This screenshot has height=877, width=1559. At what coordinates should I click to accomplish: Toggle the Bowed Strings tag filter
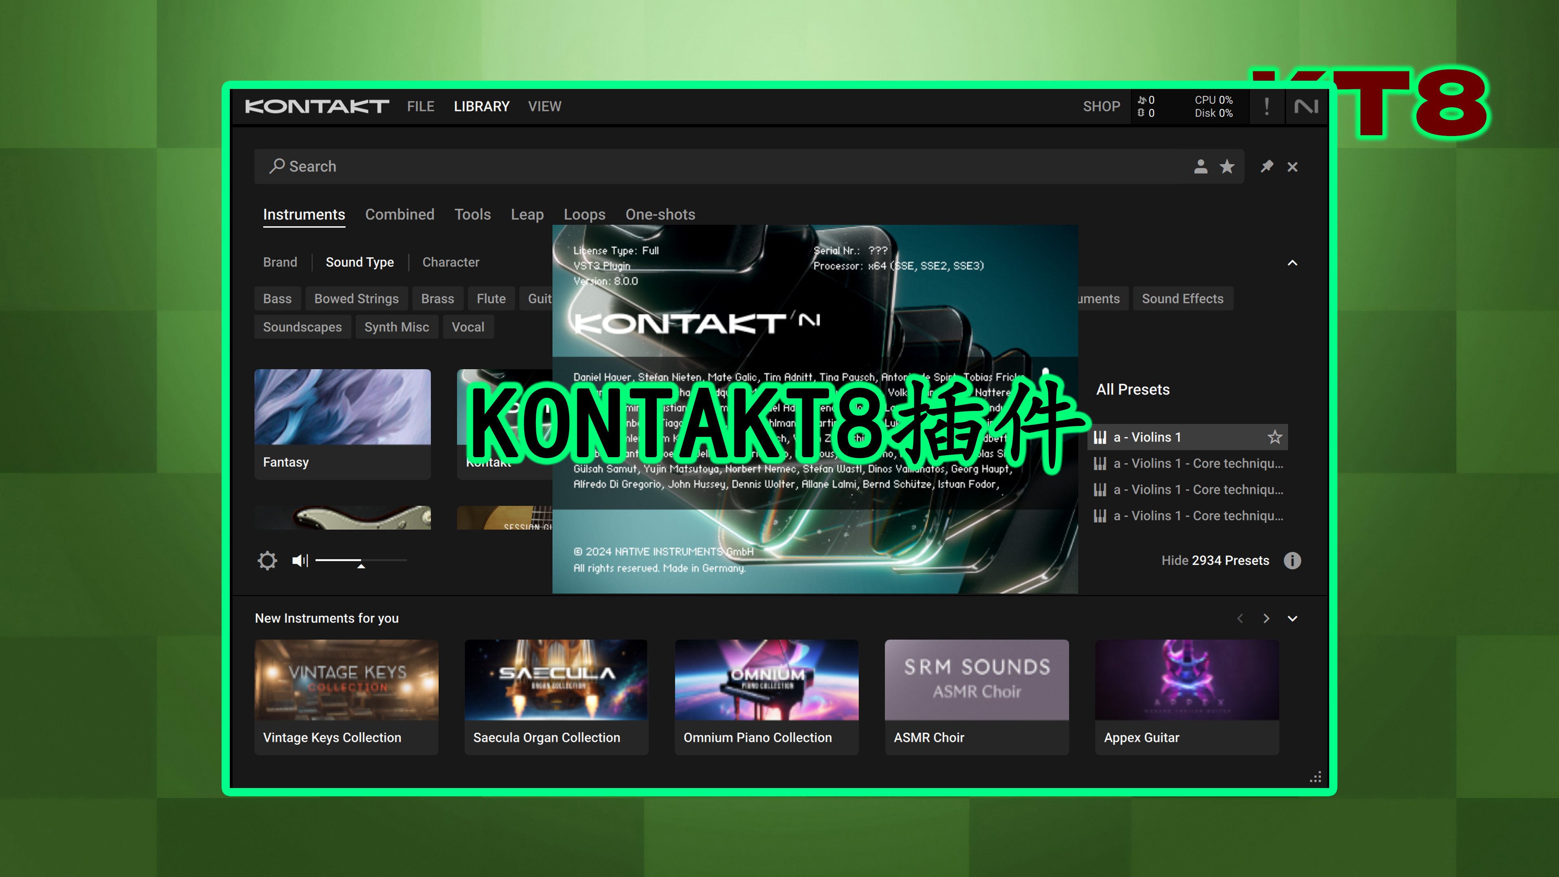click(x=356, y=298)
